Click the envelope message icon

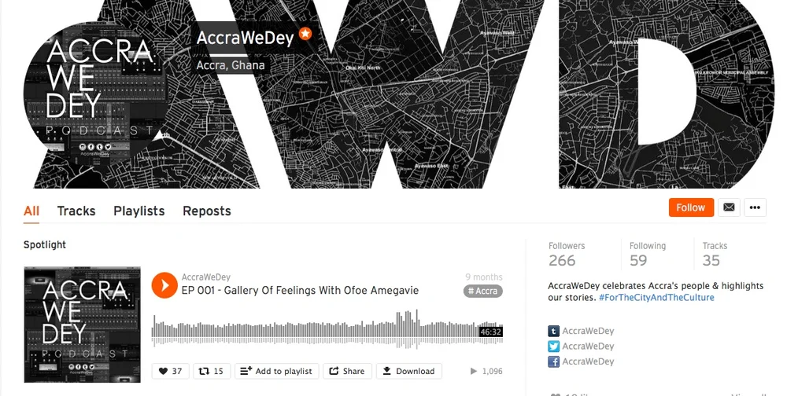tap(729, 207)
